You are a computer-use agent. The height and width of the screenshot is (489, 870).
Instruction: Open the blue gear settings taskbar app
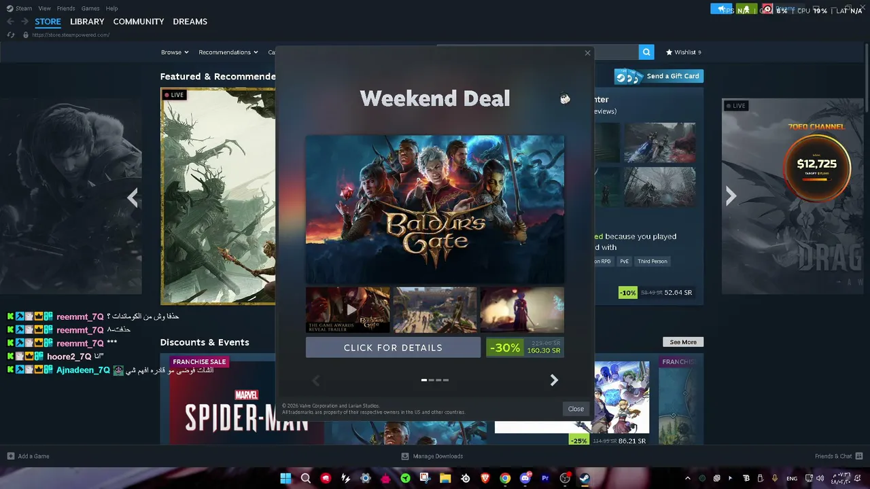pyautogui.click(x=366, y=478)
